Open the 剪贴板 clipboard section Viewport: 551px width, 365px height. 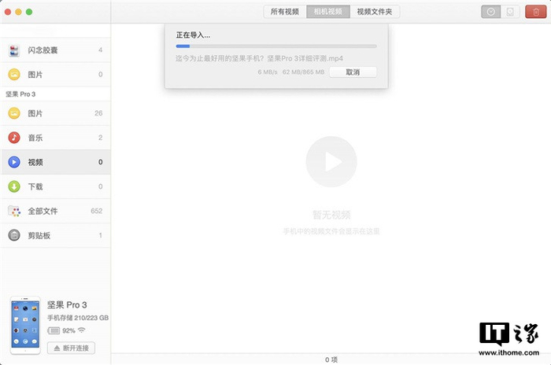click(38, 235)
